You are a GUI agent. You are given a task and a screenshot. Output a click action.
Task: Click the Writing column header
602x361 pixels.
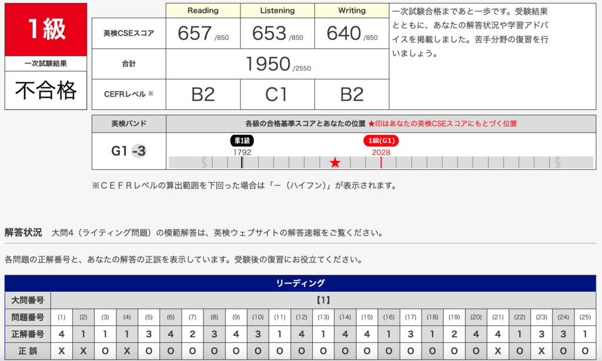352,11
